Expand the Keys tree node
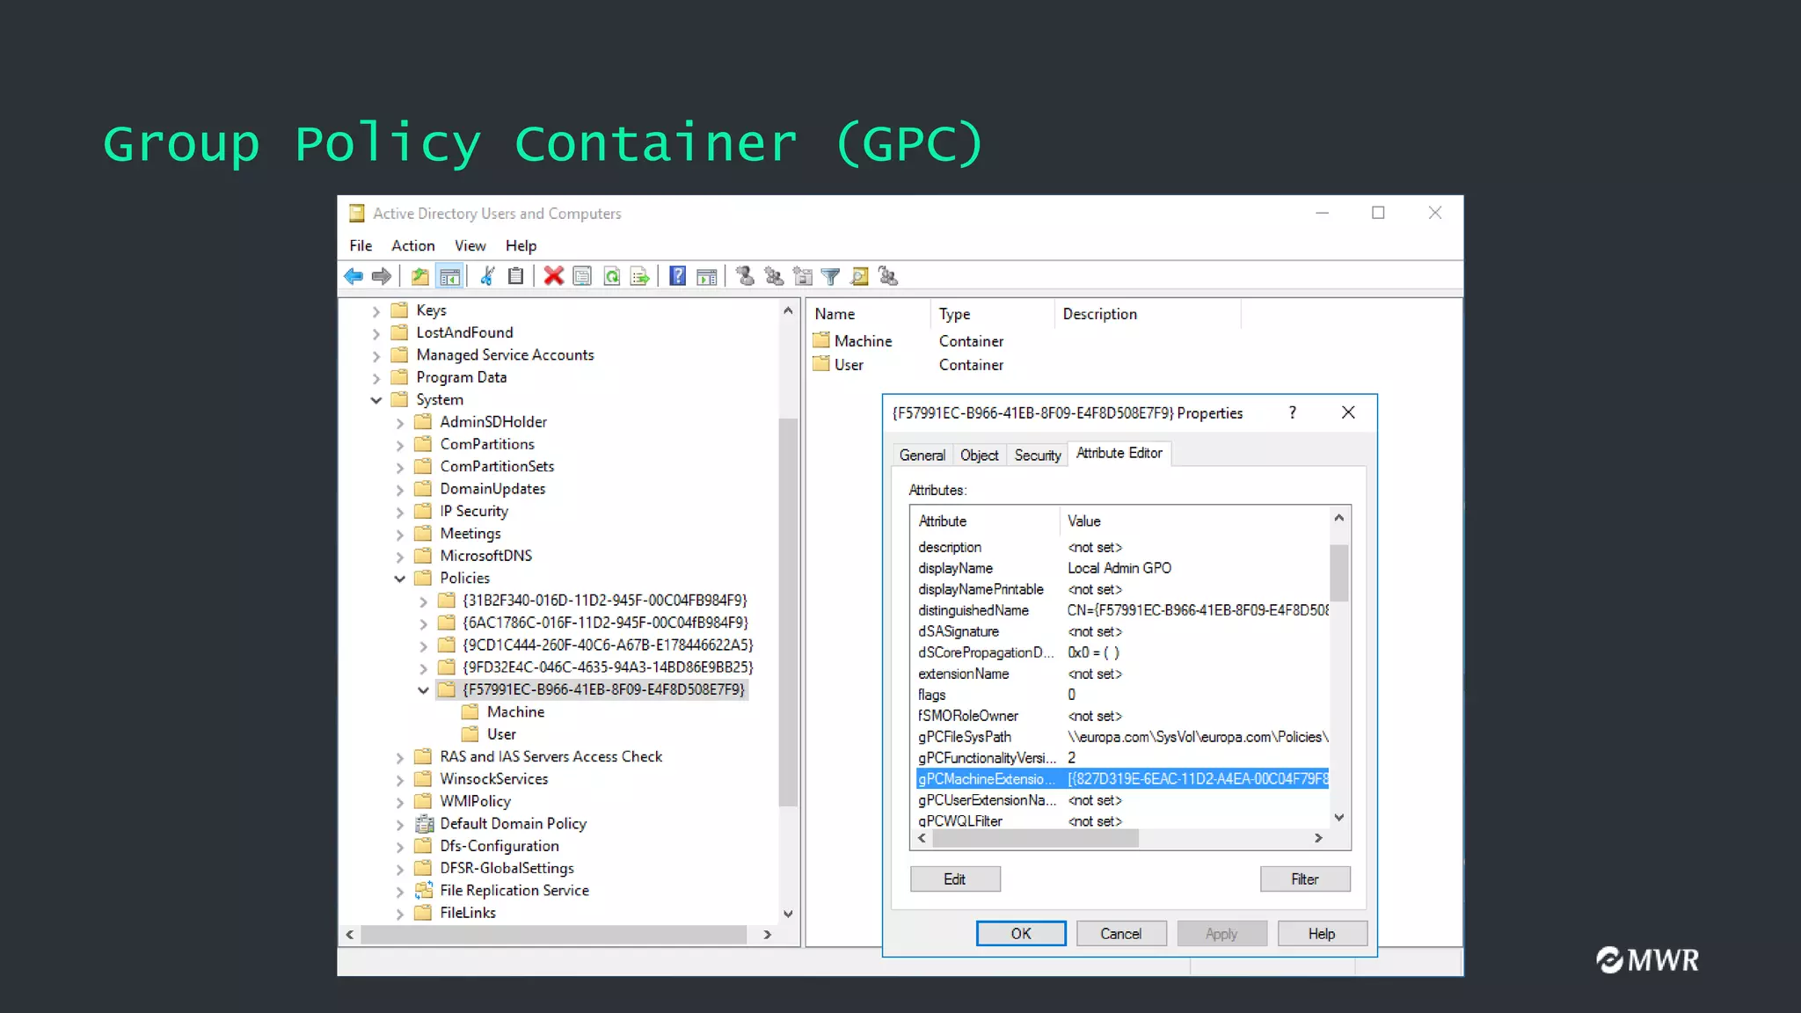The image size is (1801, 1013). point(376,311)
